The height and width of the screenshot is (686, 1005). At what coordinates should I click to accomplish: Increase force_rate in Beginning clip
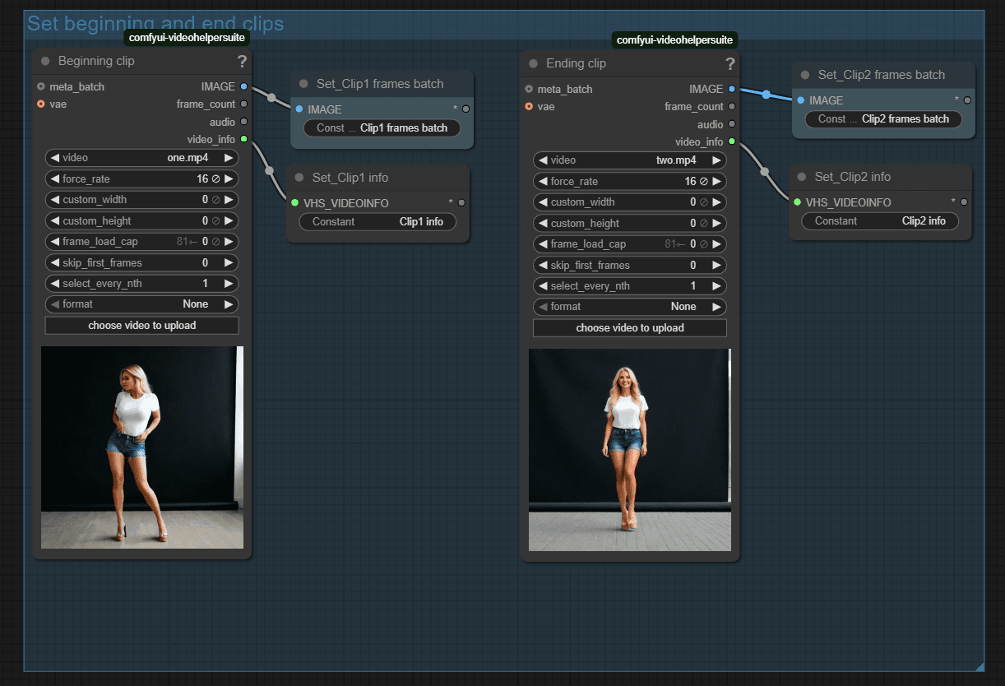click(x=229, y=178)
